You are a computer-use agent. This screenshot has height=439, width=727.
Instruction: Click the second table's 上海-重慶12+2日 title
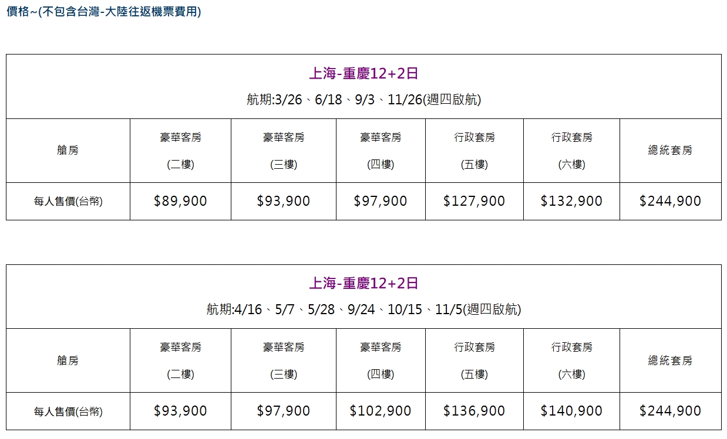363,284
